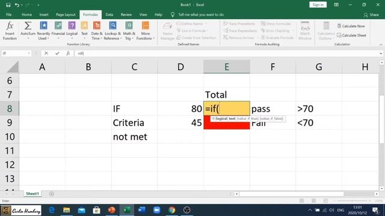Switch to the Page Layout tab
The image size is (385, 216).
coord(66,14)
